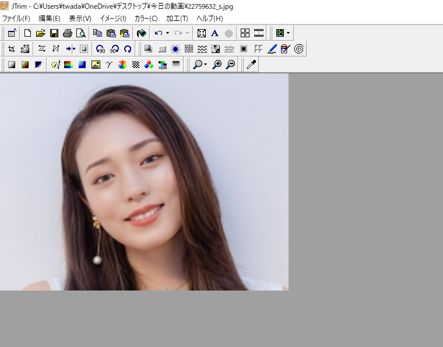Image resolution: width=443 pixels, height=347 pixels.
Task: Apply the drop shadow effect icon
Action: pos(148,49)
